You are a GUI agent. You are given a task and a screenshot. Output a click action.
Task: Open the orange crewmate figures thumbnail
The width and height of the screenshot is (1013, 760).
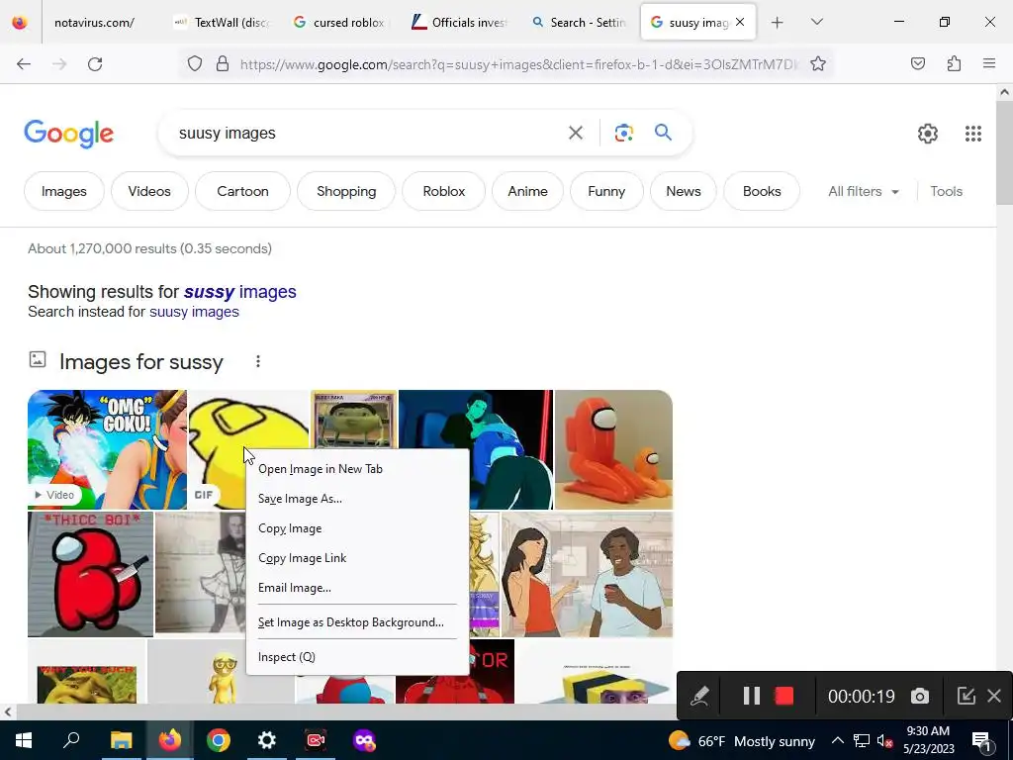(x=613, y=450)
